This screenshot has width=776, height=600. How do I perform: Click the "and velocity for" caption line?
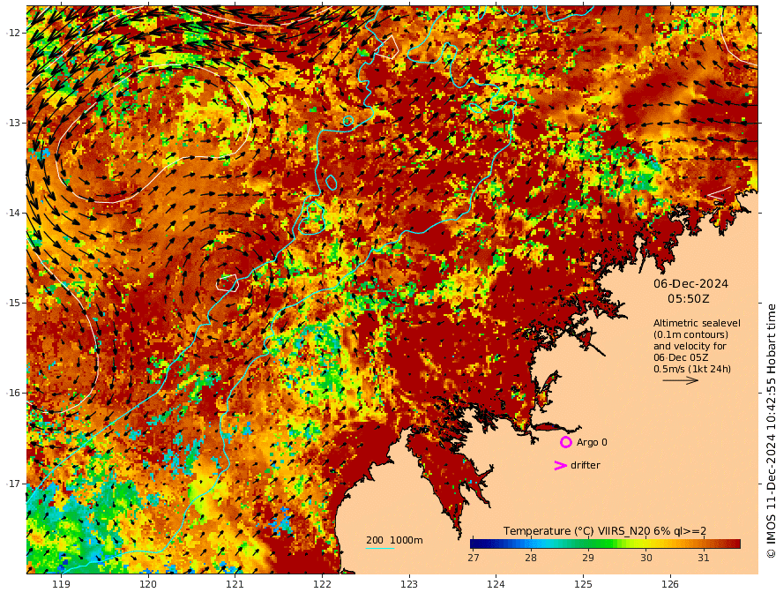[690, 346]
